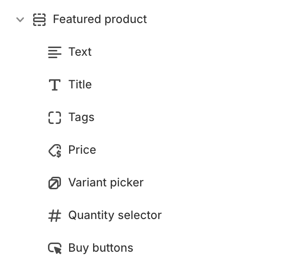Screen dimensions: 286x269
Task: Open the Buy buttons block
Action: (101, 248)
